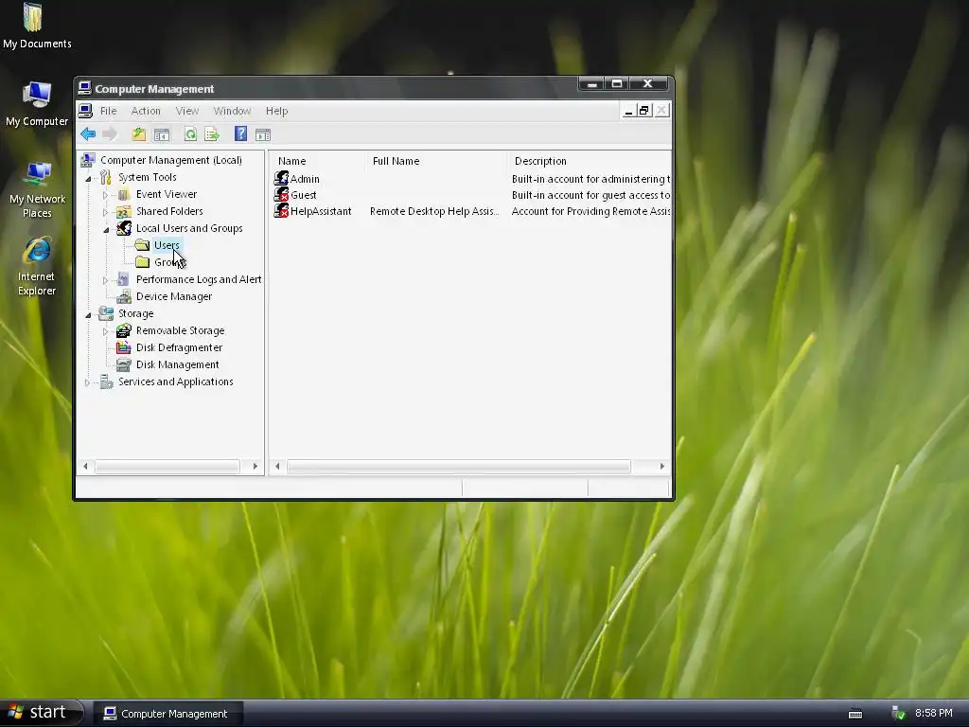Collapse the Local Users and Groups node

[x=106, y=229]
